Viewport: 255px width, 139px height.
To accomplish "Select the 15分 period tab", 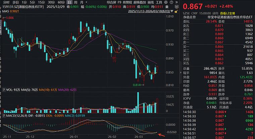I will point(41,2).
